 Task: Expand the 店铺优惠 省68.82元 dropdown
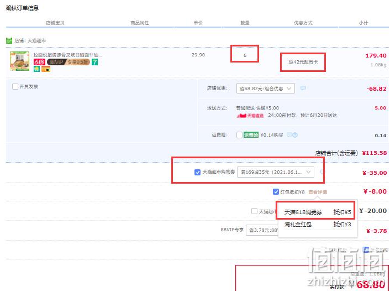(x=265, y=89)
